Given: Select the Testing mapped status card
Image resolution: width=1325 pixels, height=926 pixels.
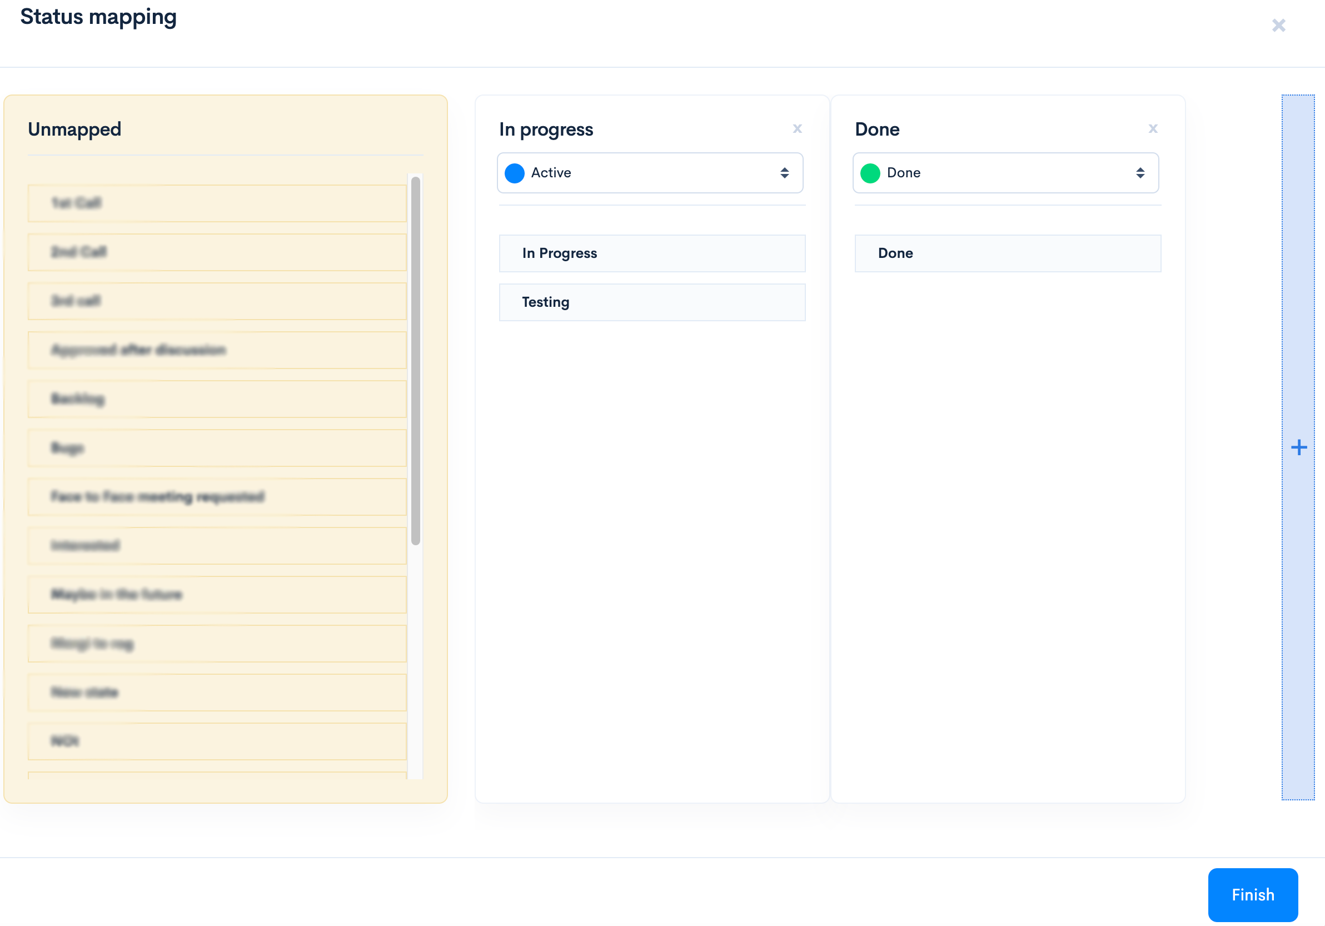Looking at the screenshot, I should (651, 302).
